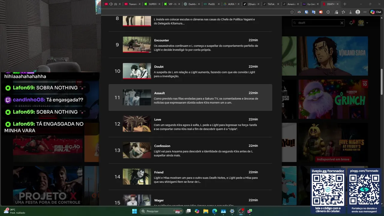Open browser downloads icon
This screenshot has width=384, height=216.
pos(350,12)
